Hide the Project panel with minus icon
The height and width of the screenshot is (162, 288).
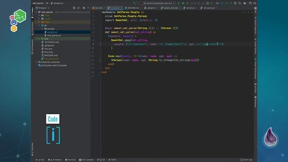click(x=88, y=8)
